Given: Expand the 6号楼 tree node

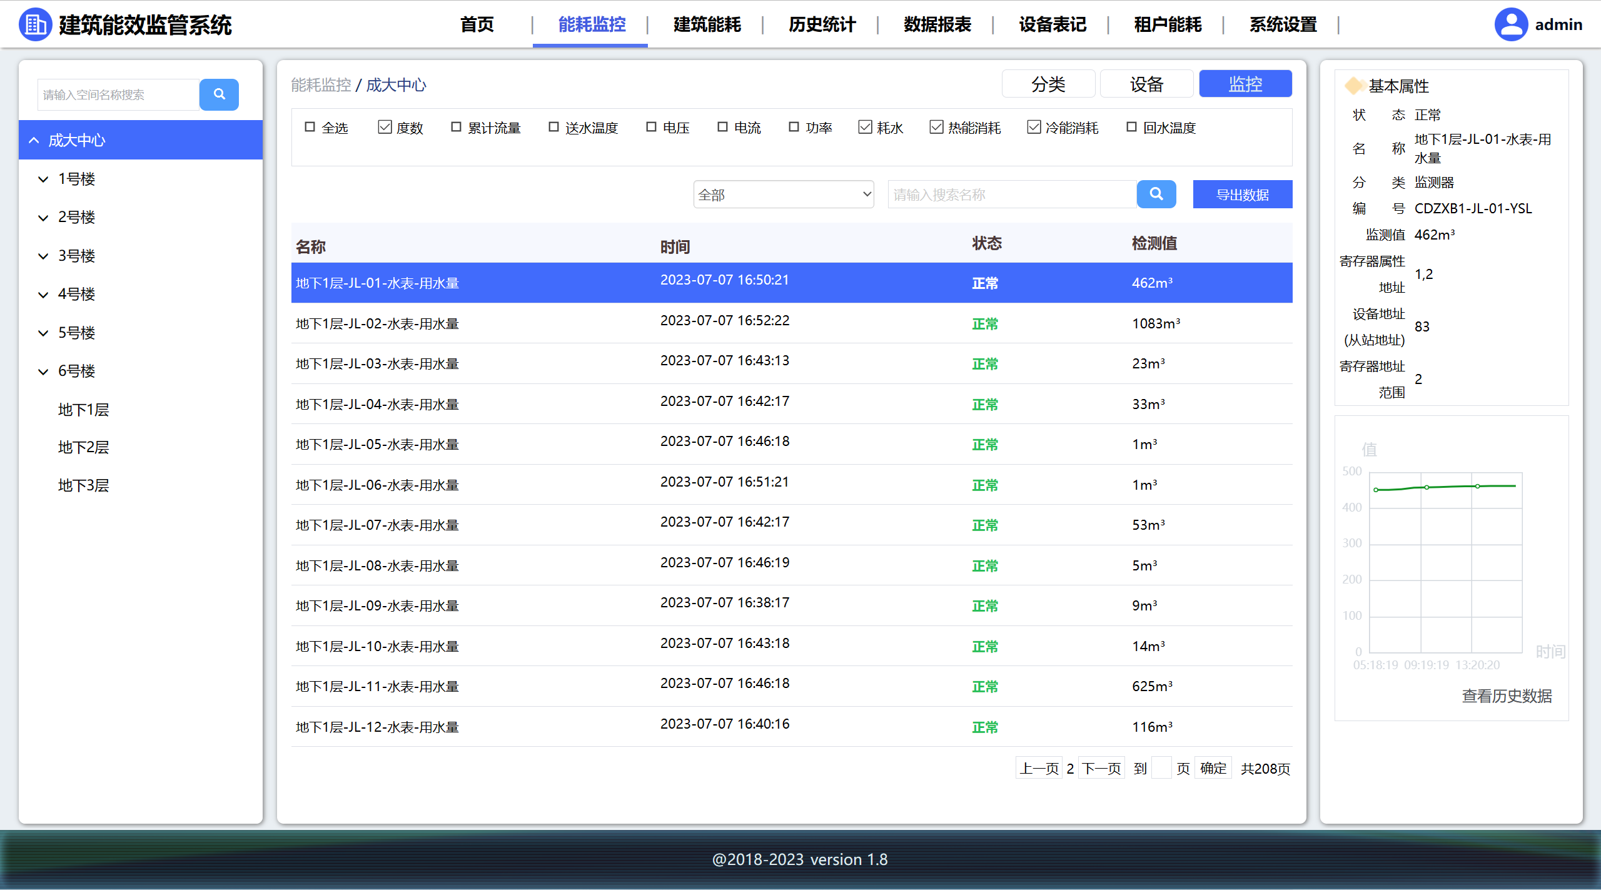Looking at the screenshot, I should coord(43,372).
